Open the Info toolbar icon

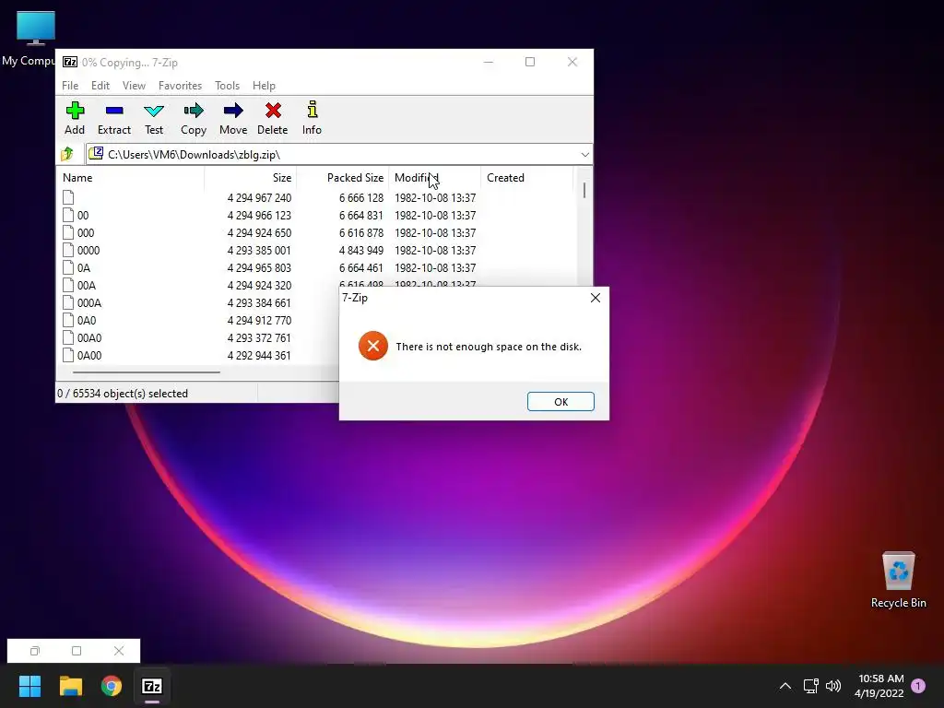pyautogui.click(x=312, y=110)
